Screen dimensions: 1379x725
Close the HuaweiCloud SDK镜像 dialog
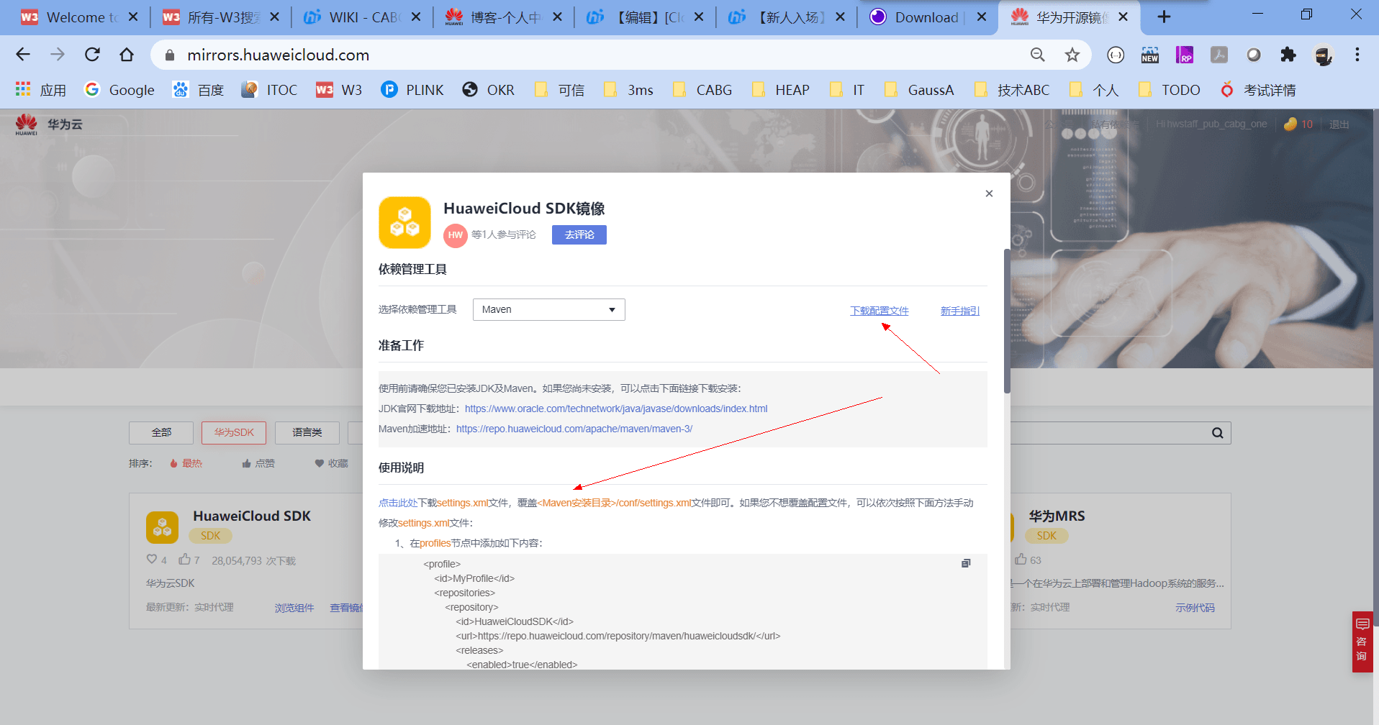pyautogui.click(x=989, y=193)
